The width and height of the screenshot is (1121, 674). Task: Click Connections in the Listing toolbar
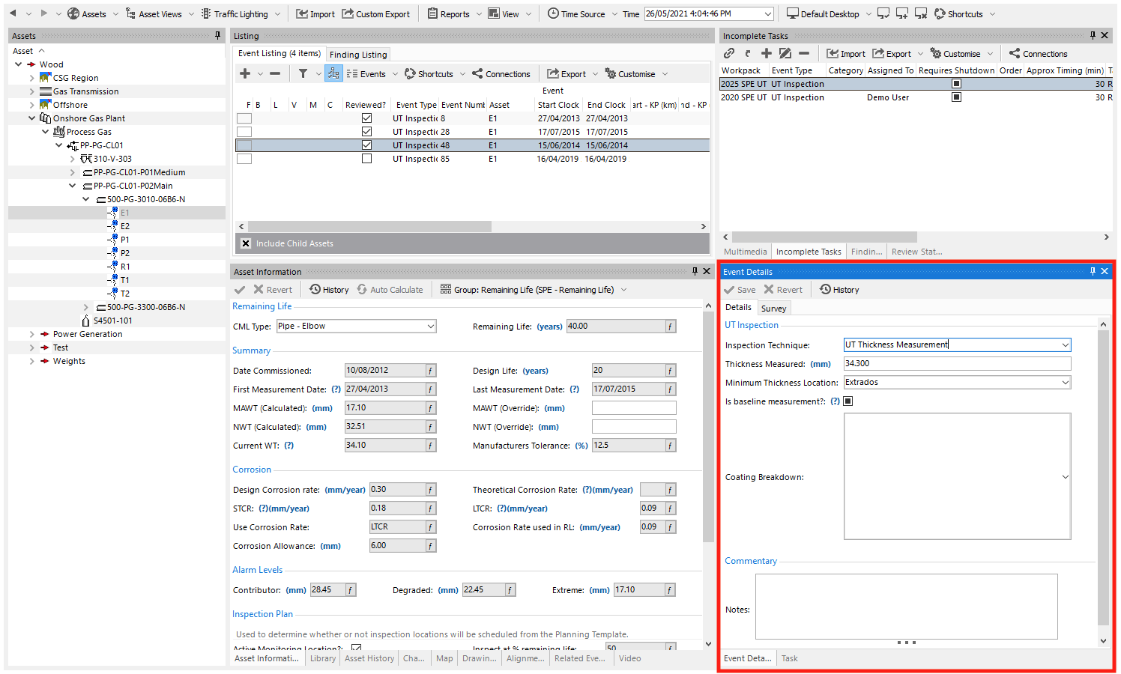pyautogui.click(x=501, y=73)
